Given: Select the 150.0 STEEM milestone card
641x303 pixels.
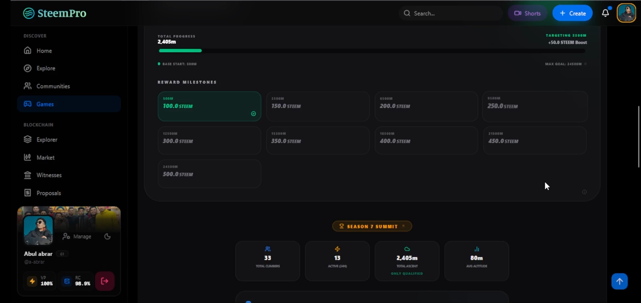Looking at the screenshot, I should click(318, 106).
